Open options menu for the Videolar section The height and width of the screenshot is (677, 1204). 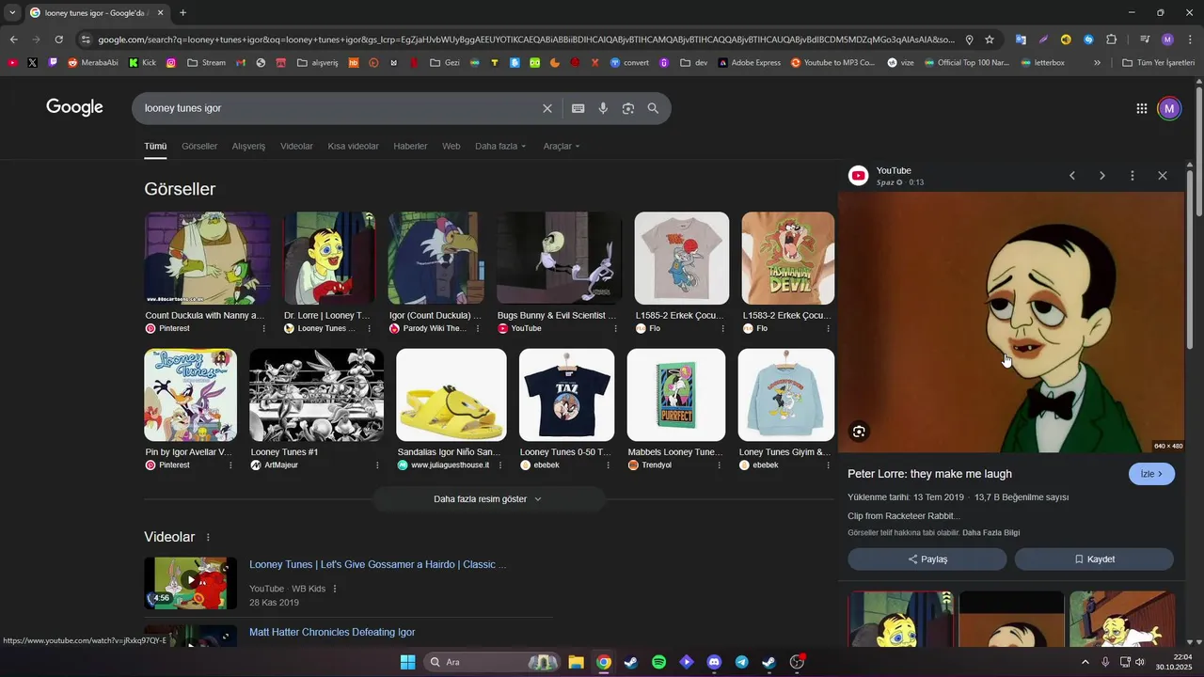pyautogui.click(x=208, y=537)
